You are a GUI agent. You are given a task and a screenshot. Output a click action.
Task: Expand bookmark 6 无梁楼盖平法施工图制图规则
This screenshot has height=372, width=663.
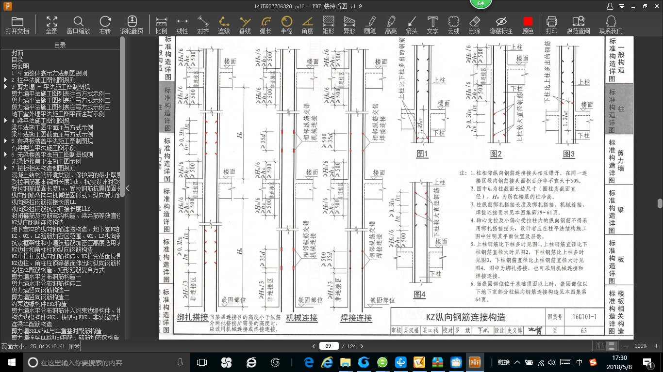tap(5, 155)
